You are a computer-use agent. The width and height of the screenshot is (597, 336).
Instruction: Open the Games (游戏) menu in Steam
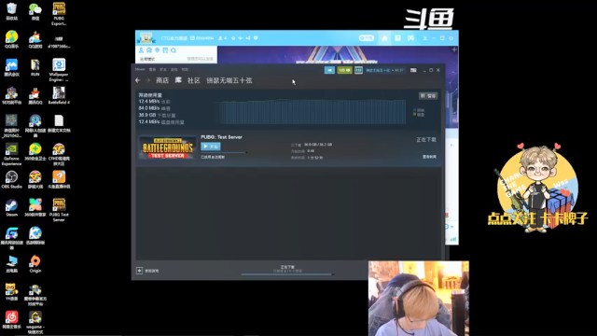174,69
